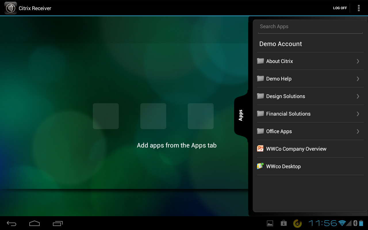Viewport: 368px width, 230px height.
Task: Tap the Android home button
Action: [34, 223]
